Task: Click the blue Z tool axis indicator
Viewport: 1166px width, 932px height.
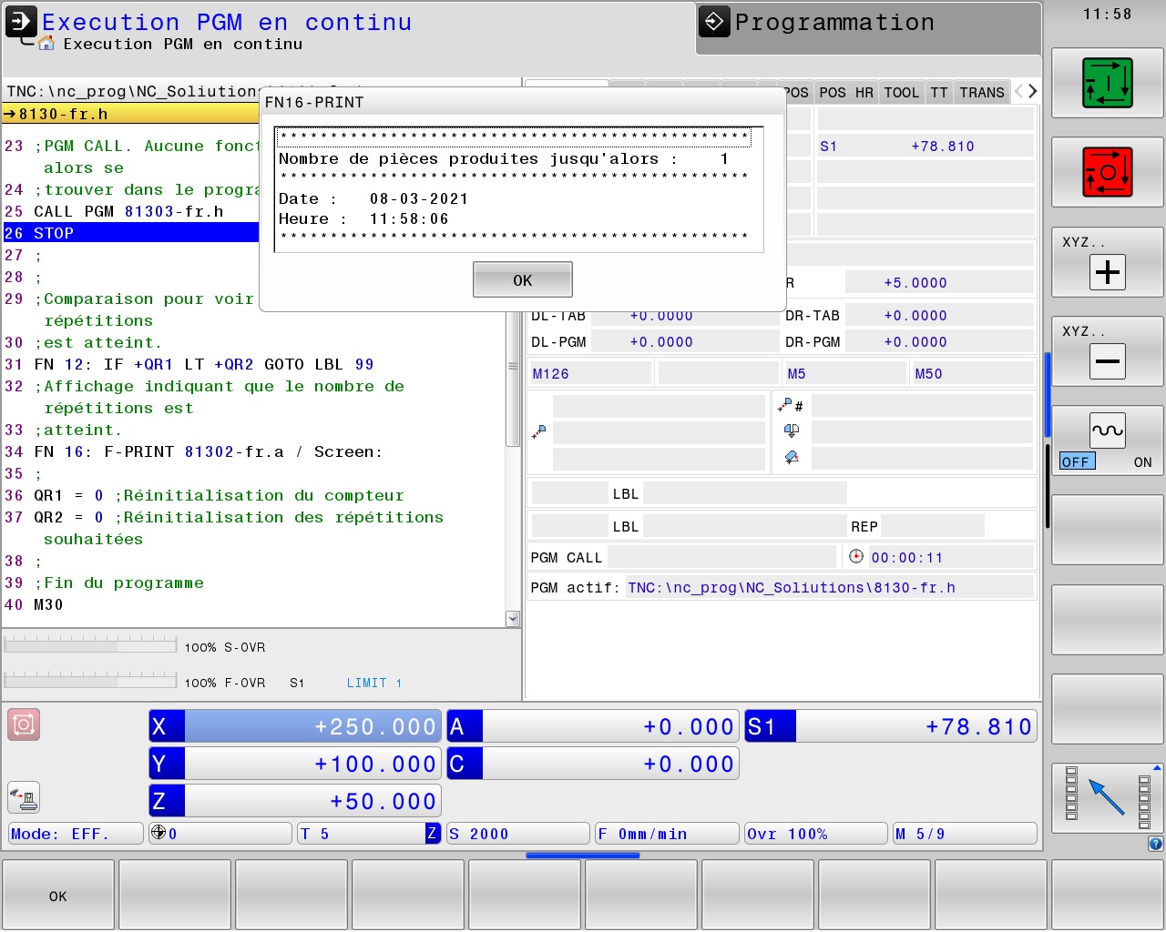Action: 432,833
